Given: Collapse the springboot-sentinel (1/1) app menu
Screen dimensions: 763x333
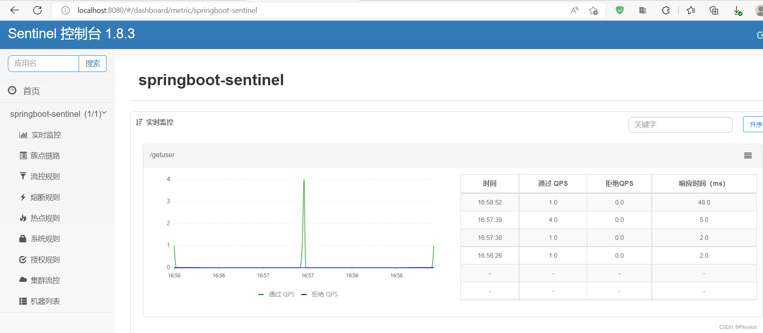Looking at the screenshot, I should pyautogui.click(x=57, y=114).
